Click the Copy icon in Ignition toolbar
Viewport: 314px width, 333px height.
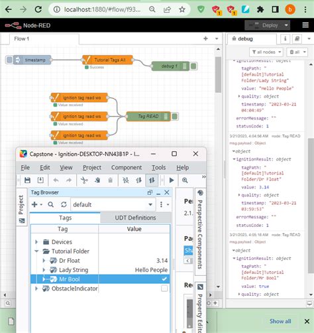point(97,180)
